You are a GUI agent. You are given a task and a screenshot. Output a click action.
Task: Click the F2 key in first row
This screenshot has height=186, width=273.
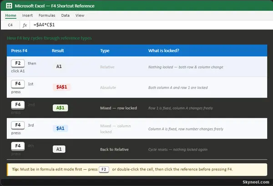click(x=18, y=63)
